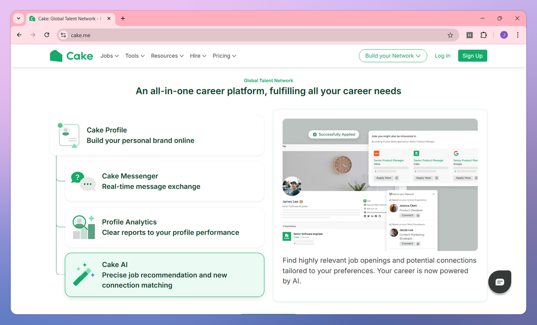Select the Profile Analytics feature card
The image size is (537, 325).
click(165, 227)
